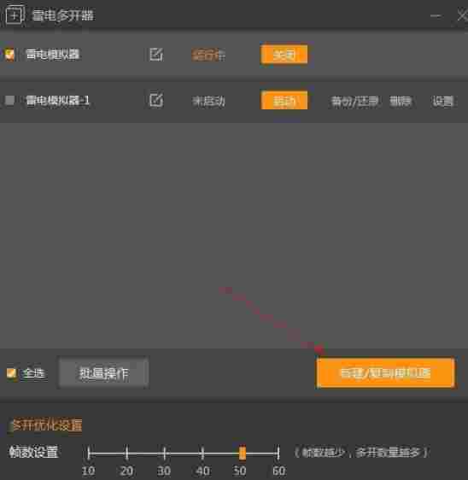468x480 pixels.
Task: Click the 全选 label text
Action: tap(33, 373)
